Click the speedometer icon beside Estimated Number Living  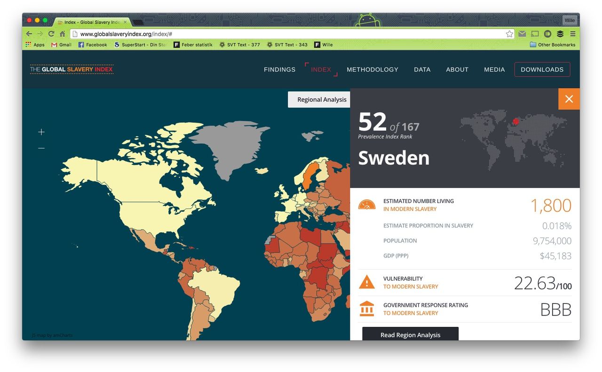coord(367,204)
